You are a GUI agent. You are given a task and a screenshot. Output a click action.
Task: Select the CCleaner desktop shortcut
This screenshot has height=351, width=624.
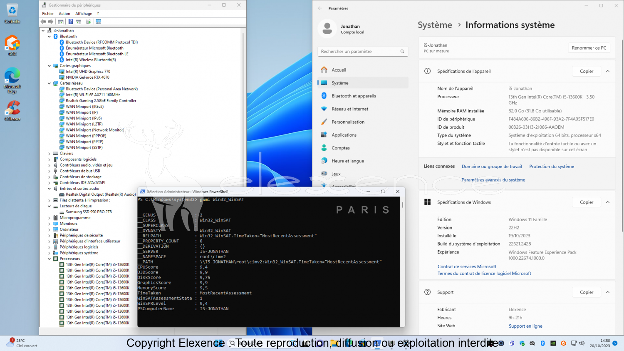[12, 111]
